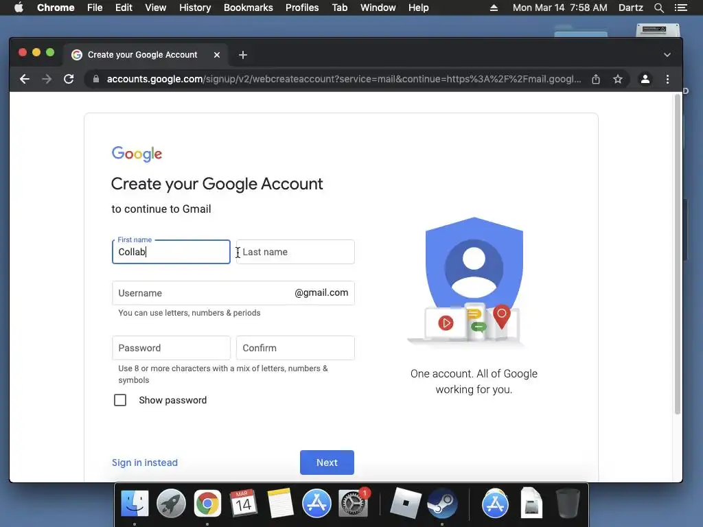Click the browser forward arrow
This screenshot has height=527, width=703.
coord(47,80)
